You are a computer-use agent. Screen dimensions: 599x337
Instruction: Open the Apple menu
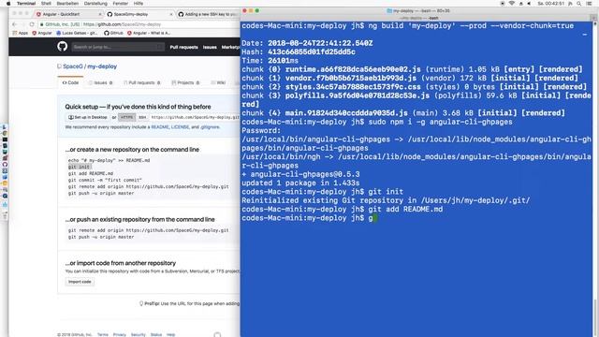[8, 3]
